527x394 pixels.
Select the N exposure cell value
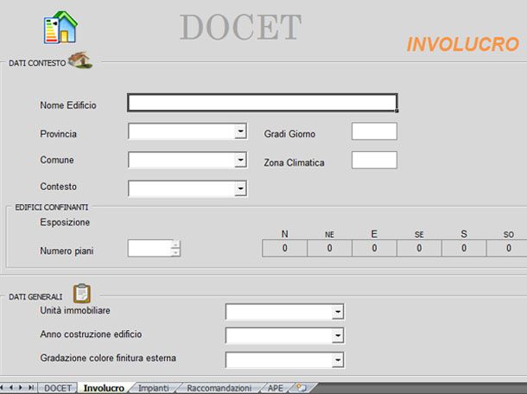click(x=285, y=249)
